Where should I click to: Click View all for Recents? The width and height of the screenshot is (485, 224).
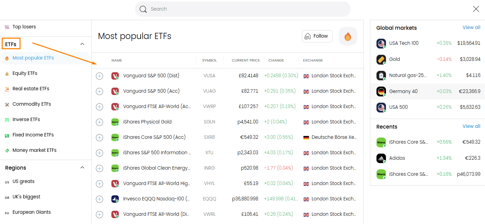pyautogui.click(x=471, y=127)
